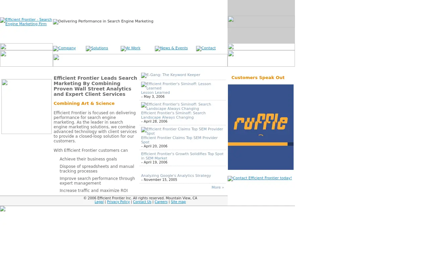Click 'Achieve their business goals' list item
429x268 pixels.
pyautogui.click(x=88, y=159)
